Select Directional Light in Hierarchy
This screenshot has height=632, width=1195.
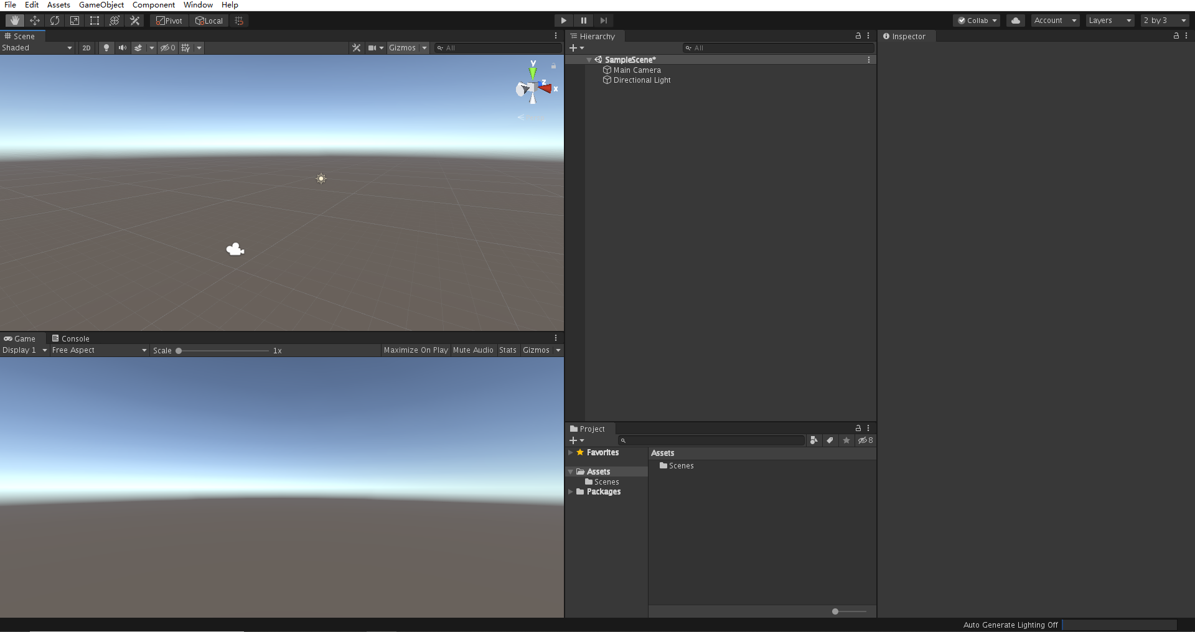(642, 80)
